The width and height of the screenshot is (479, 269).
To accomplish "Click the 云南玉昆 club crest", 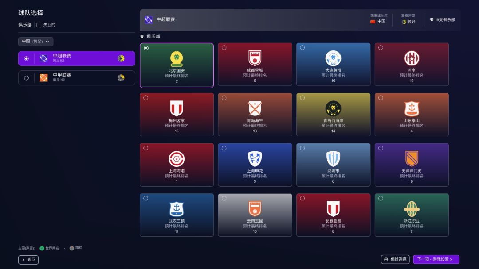I will (255, 209).
